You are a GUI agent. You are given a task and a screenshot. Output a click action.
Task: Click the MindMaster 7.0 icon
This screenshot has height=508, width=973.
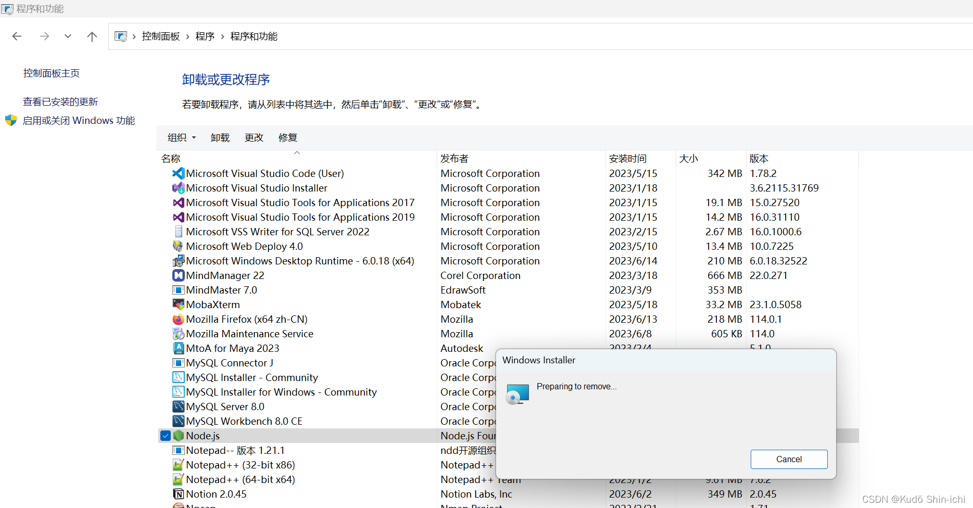[x=179, y=290]
